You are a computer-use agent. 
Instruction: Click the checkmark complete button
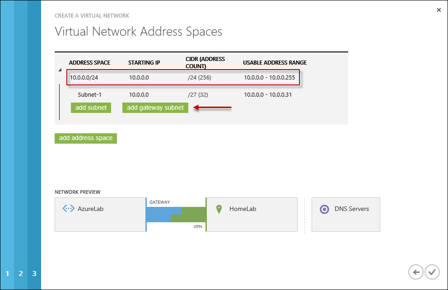pyautogui.click(x=432, y=272)
